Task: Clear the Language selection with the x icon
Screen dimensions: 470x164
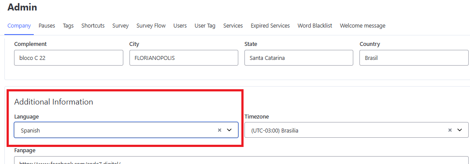Action: [219, 130]
